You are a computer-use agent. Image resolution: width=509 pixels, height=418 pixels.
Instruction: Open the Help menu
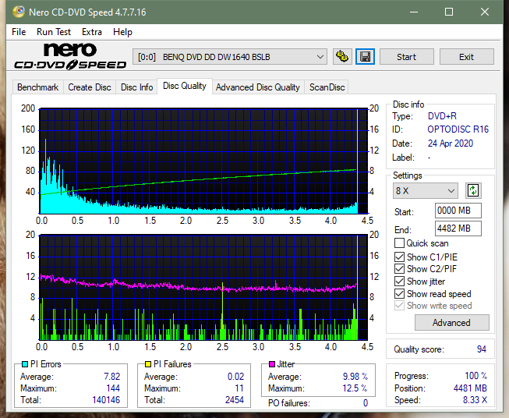[122, 32]
